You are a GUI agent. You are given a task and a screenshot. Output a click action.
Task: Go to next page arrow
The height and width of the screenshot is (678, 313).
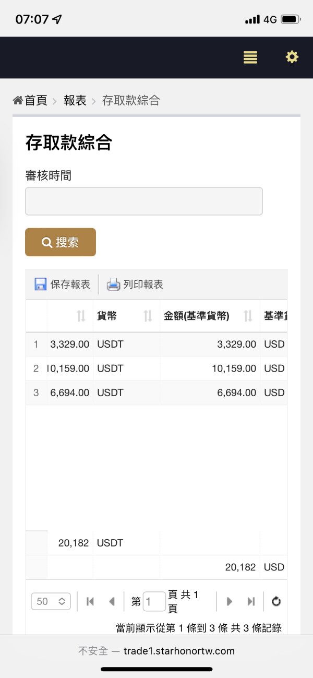pos(229,601)
